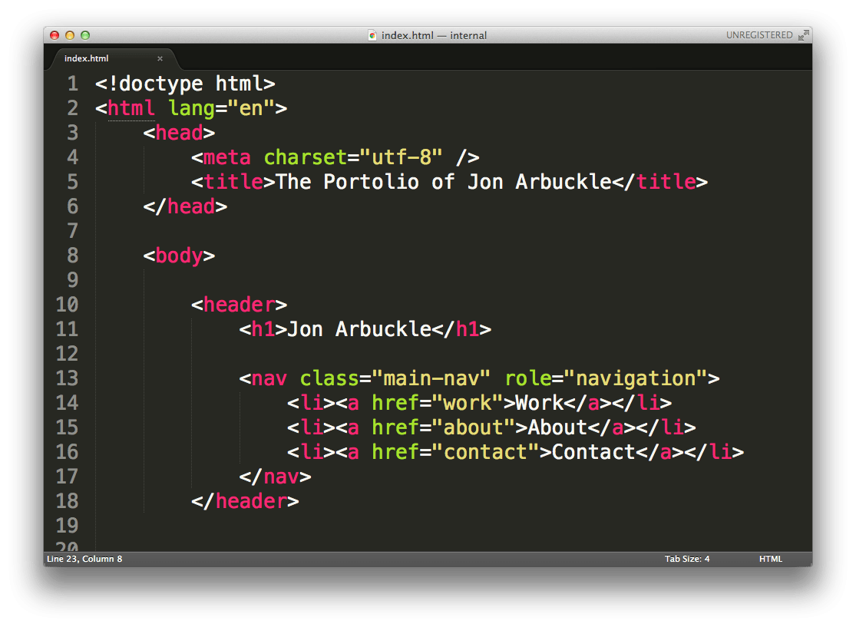The width and height of the screenshot is (856, 627).
Task: Open the HTML syntax selector in status bar
Action: click(771, 559)
